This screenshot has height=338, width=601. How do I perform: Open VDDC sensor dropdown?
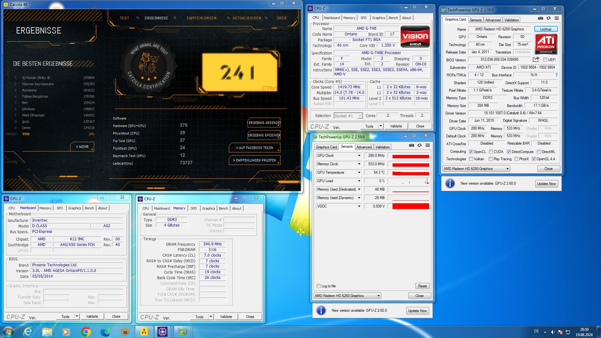click(x=359, y=206)
